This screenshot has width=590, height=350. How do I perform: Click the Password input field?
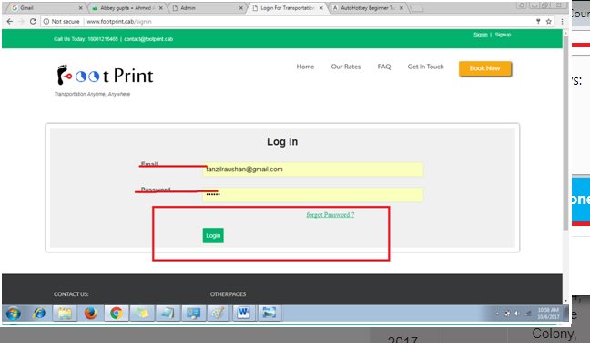[313, 194]
